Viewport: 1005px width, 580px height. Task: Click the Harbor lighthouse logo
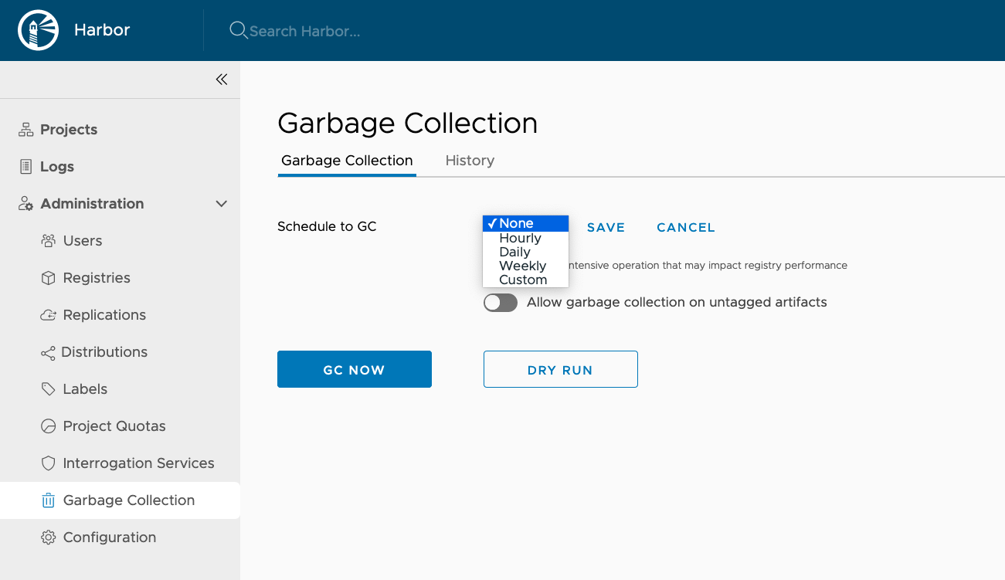coord(38,31)
